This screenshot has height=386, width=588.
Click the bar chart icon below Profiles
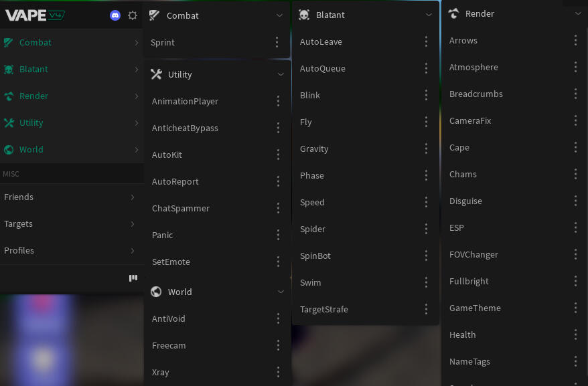pyautogui.click(x=133, y=278)
